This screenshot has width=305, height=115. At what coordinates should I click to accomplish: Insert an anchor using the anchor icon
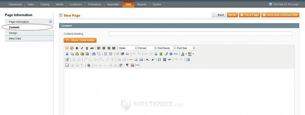(x=156, y=54)
